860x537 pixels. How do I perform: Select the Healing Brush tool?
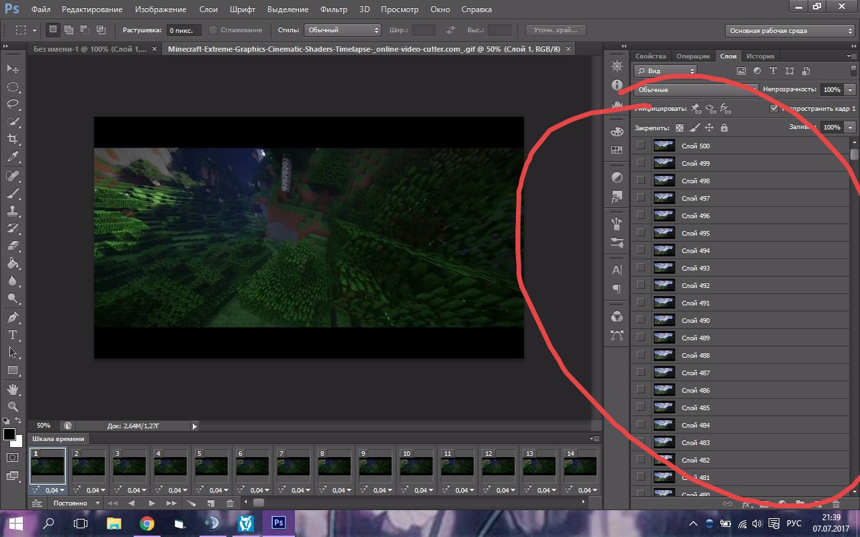(x=13, y=176)
